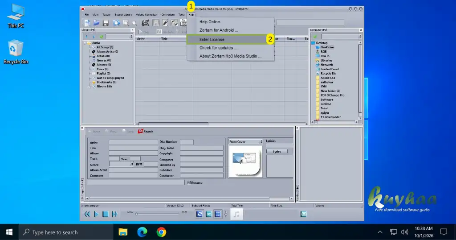Click the teal icon at right of player bar
This screenshot has height=240, width=456.
point(303,215)
